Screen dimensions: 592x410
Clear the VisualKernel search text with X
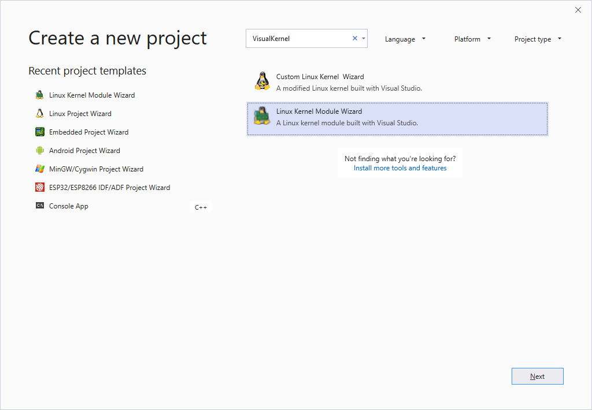[x=355, y=38]
